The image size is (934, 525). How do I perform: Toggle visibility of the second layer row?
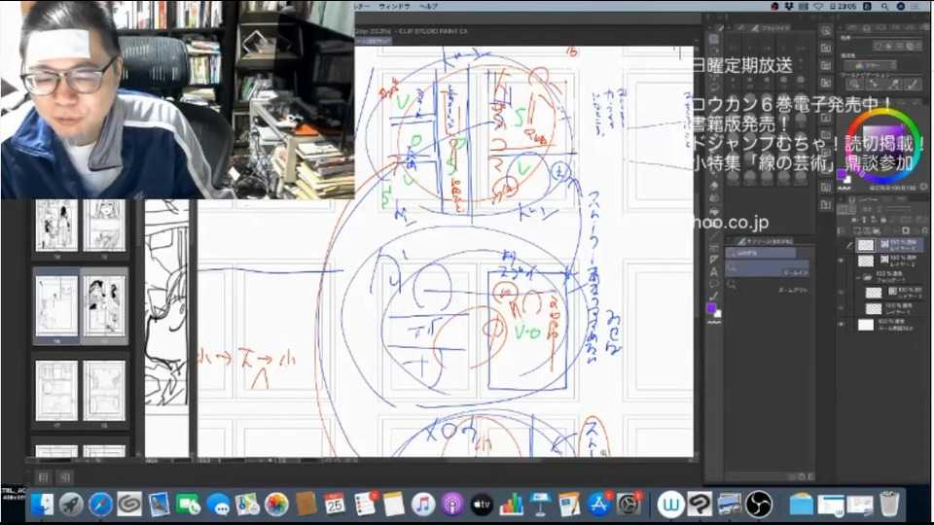[x=841, y=261]
